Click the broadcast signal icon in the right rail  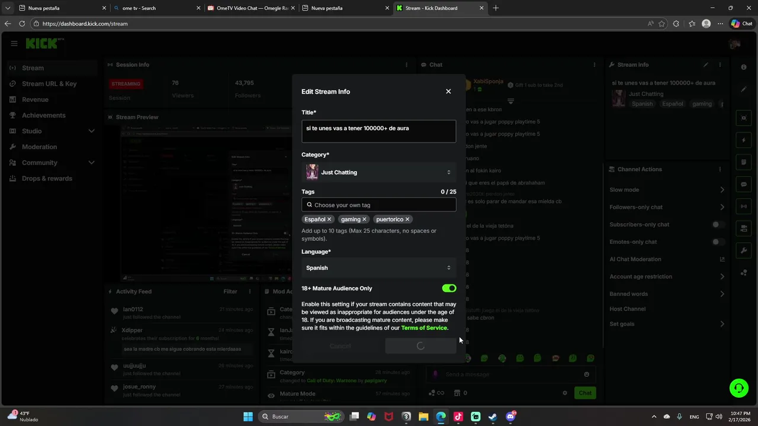point(744,206)
